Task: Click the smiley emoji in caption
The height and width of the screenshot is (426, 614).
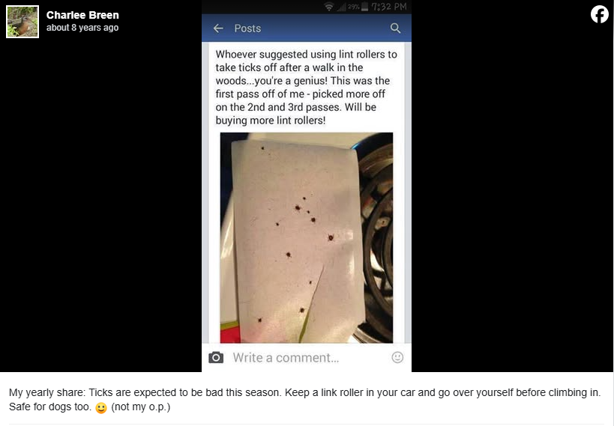Action: (101, 407)
